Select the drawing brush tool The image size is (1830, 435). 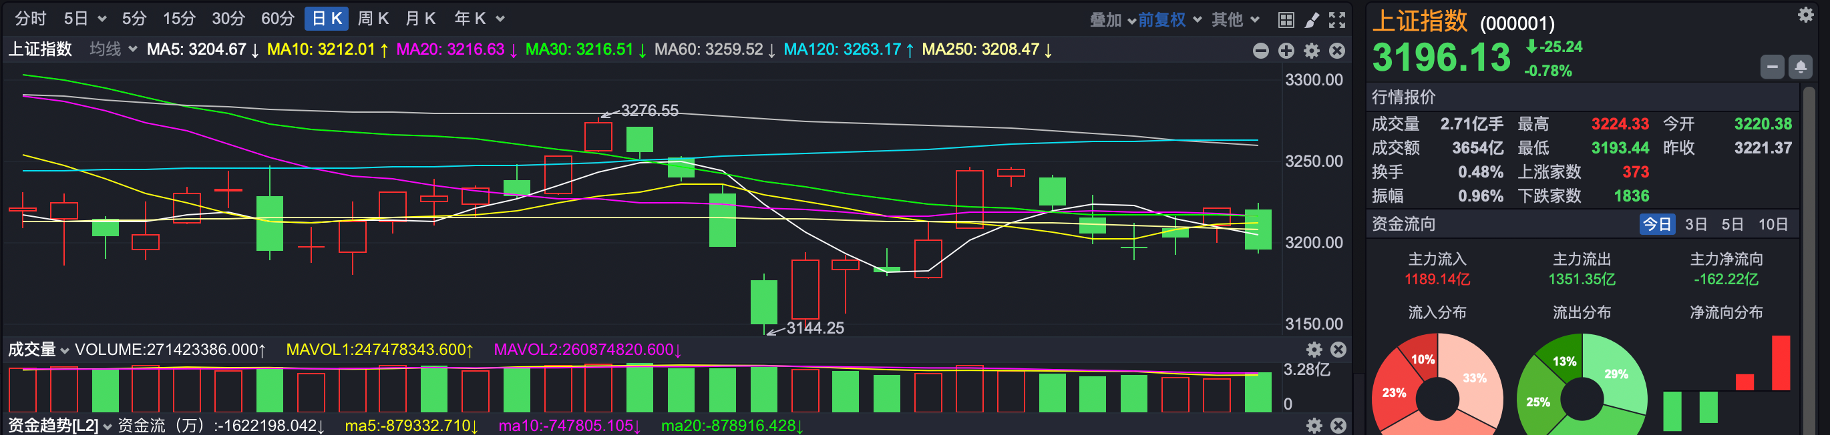[x=1312, y=20]
